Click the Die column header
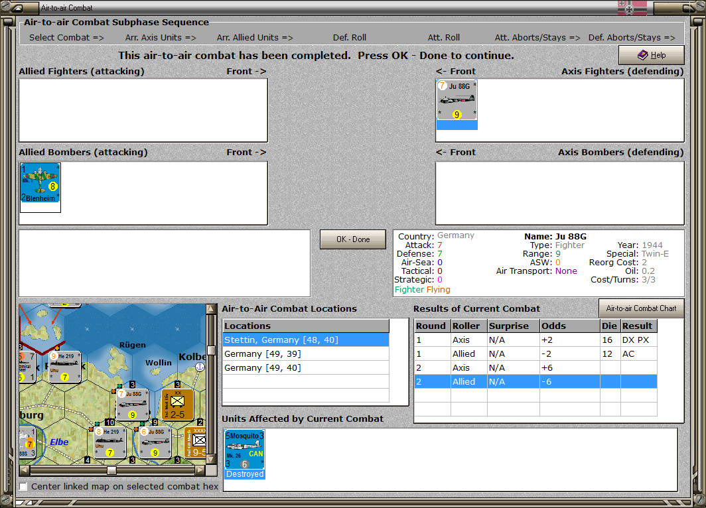This screenshot has height=508, width=706. coord(610,326)
